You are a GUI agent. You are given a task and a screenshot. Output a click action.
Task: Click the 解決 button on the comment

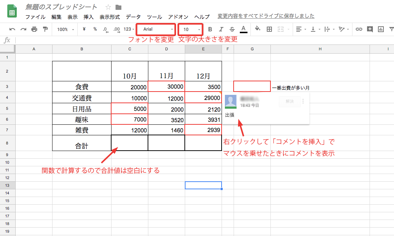coord(289,101)
